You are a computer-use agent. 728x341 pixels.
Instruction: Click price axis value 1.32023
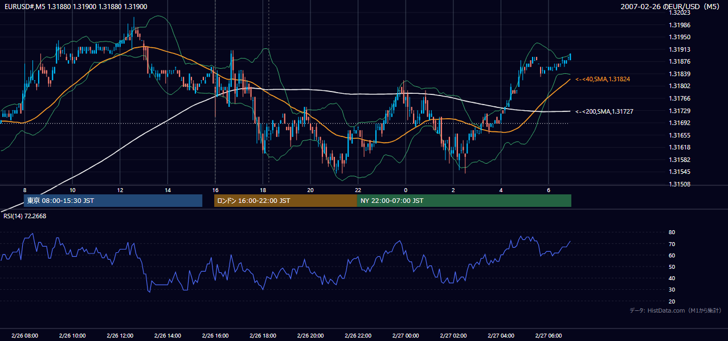coord(680,13)
